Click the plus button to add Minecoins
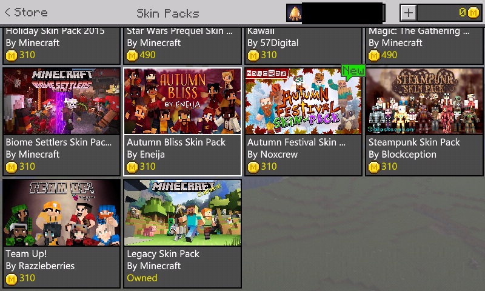This screenshot has height=291, width=485. coord(408,13)
